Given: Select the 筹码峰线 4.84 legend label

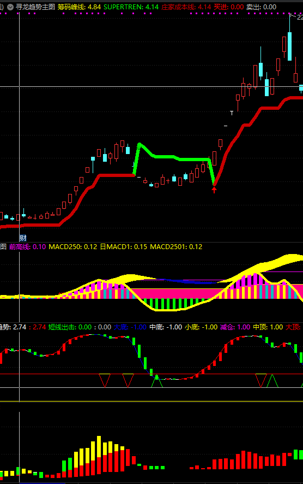Looking at the screenshot, I should tap(79, 7).
